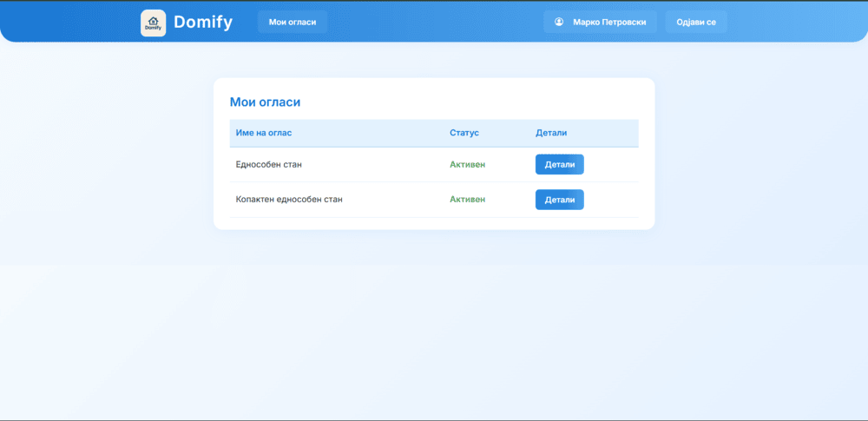868x421 pixels.
Task: Click the Domify brand name text
Action: (203, 23)
